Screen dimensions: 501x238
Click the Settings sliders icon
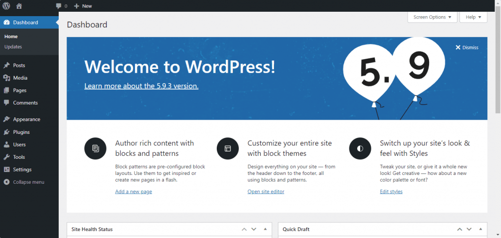(6, 170)
